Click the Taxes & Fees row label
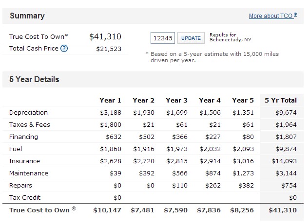The width and height of the screenshot is (308, 224). point(30,125)
